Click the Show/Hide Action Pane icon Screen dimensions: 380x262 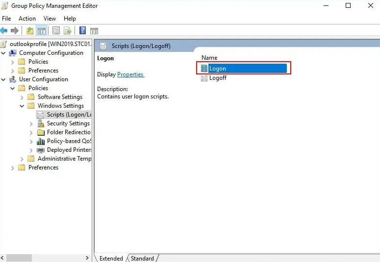click(94, 31)
